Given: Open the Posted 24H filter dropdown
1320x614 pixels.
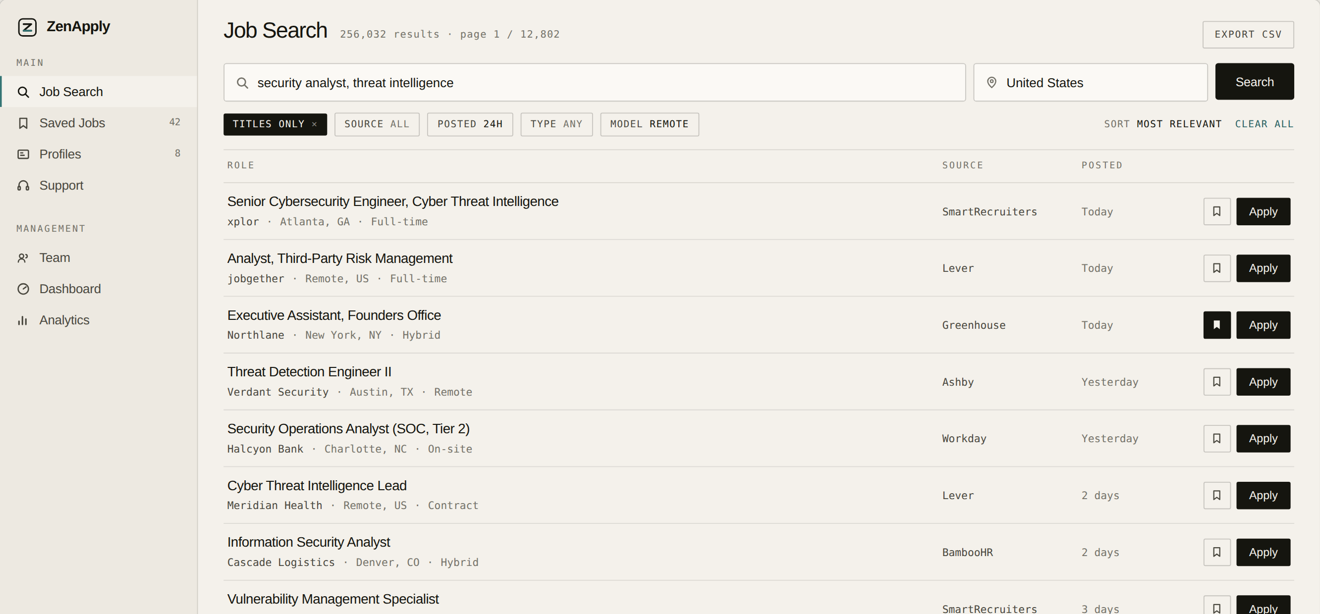Looking at the screenshot, I should point(470,124).
